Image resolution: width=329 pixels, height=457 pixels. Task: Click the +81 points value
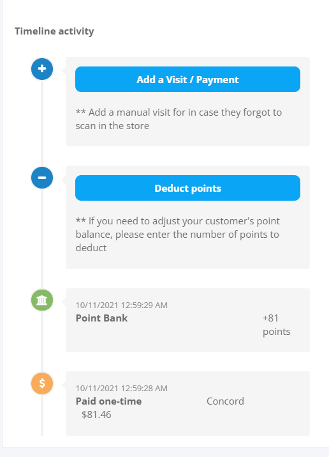276,325
